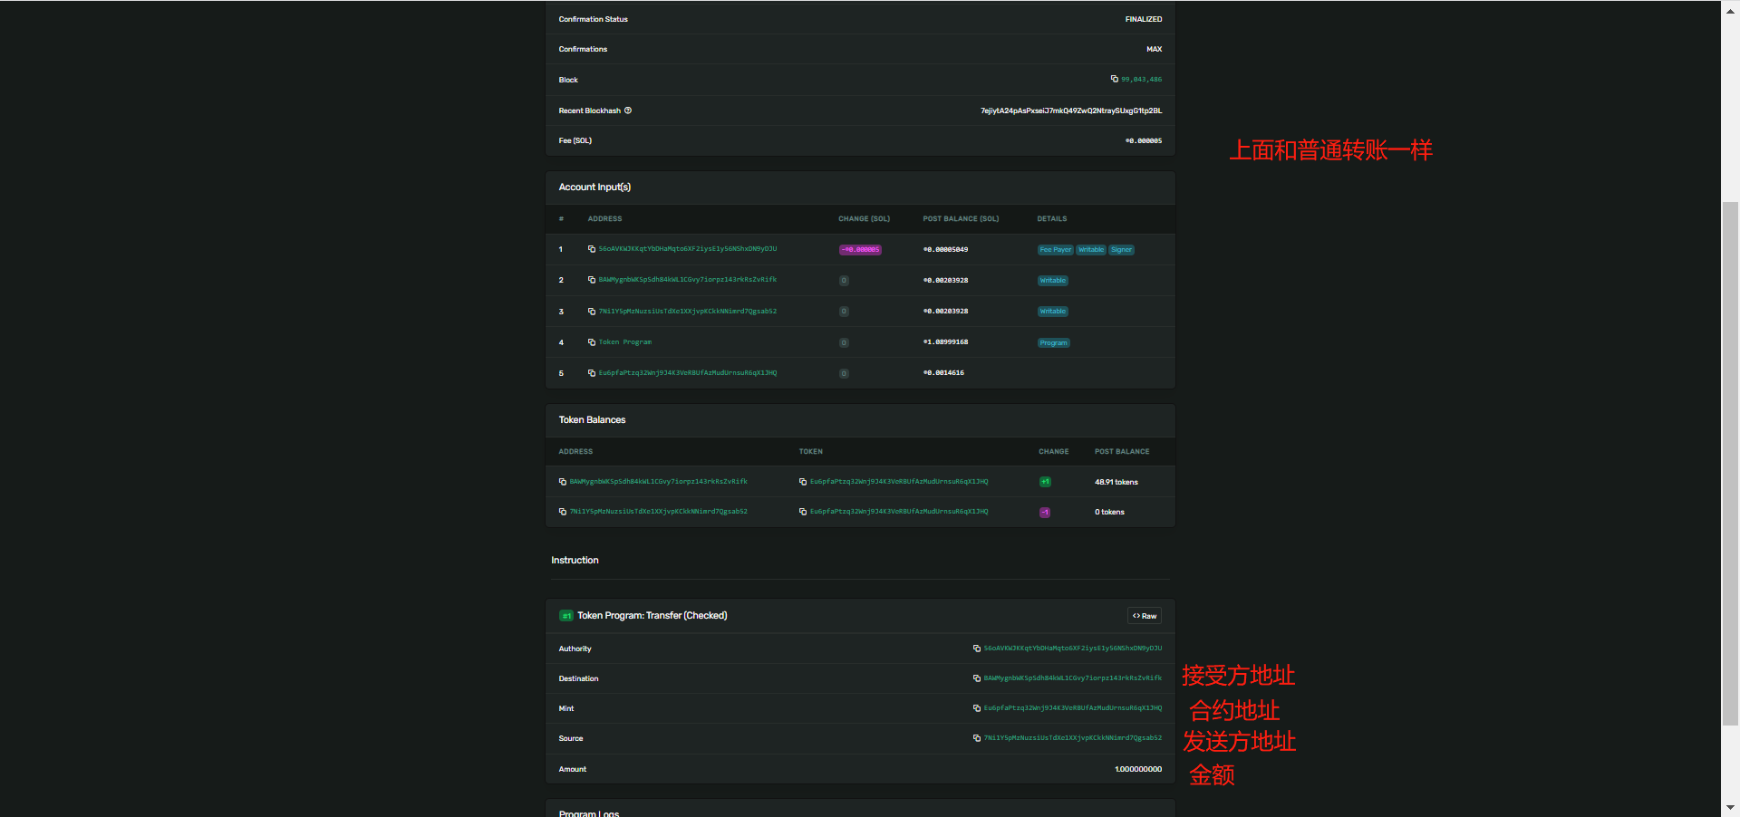Open the Mint address link in the instruction
The width and height of the screenshot is (1740, 817).
pyautogui.click(x=1073, y=708)
